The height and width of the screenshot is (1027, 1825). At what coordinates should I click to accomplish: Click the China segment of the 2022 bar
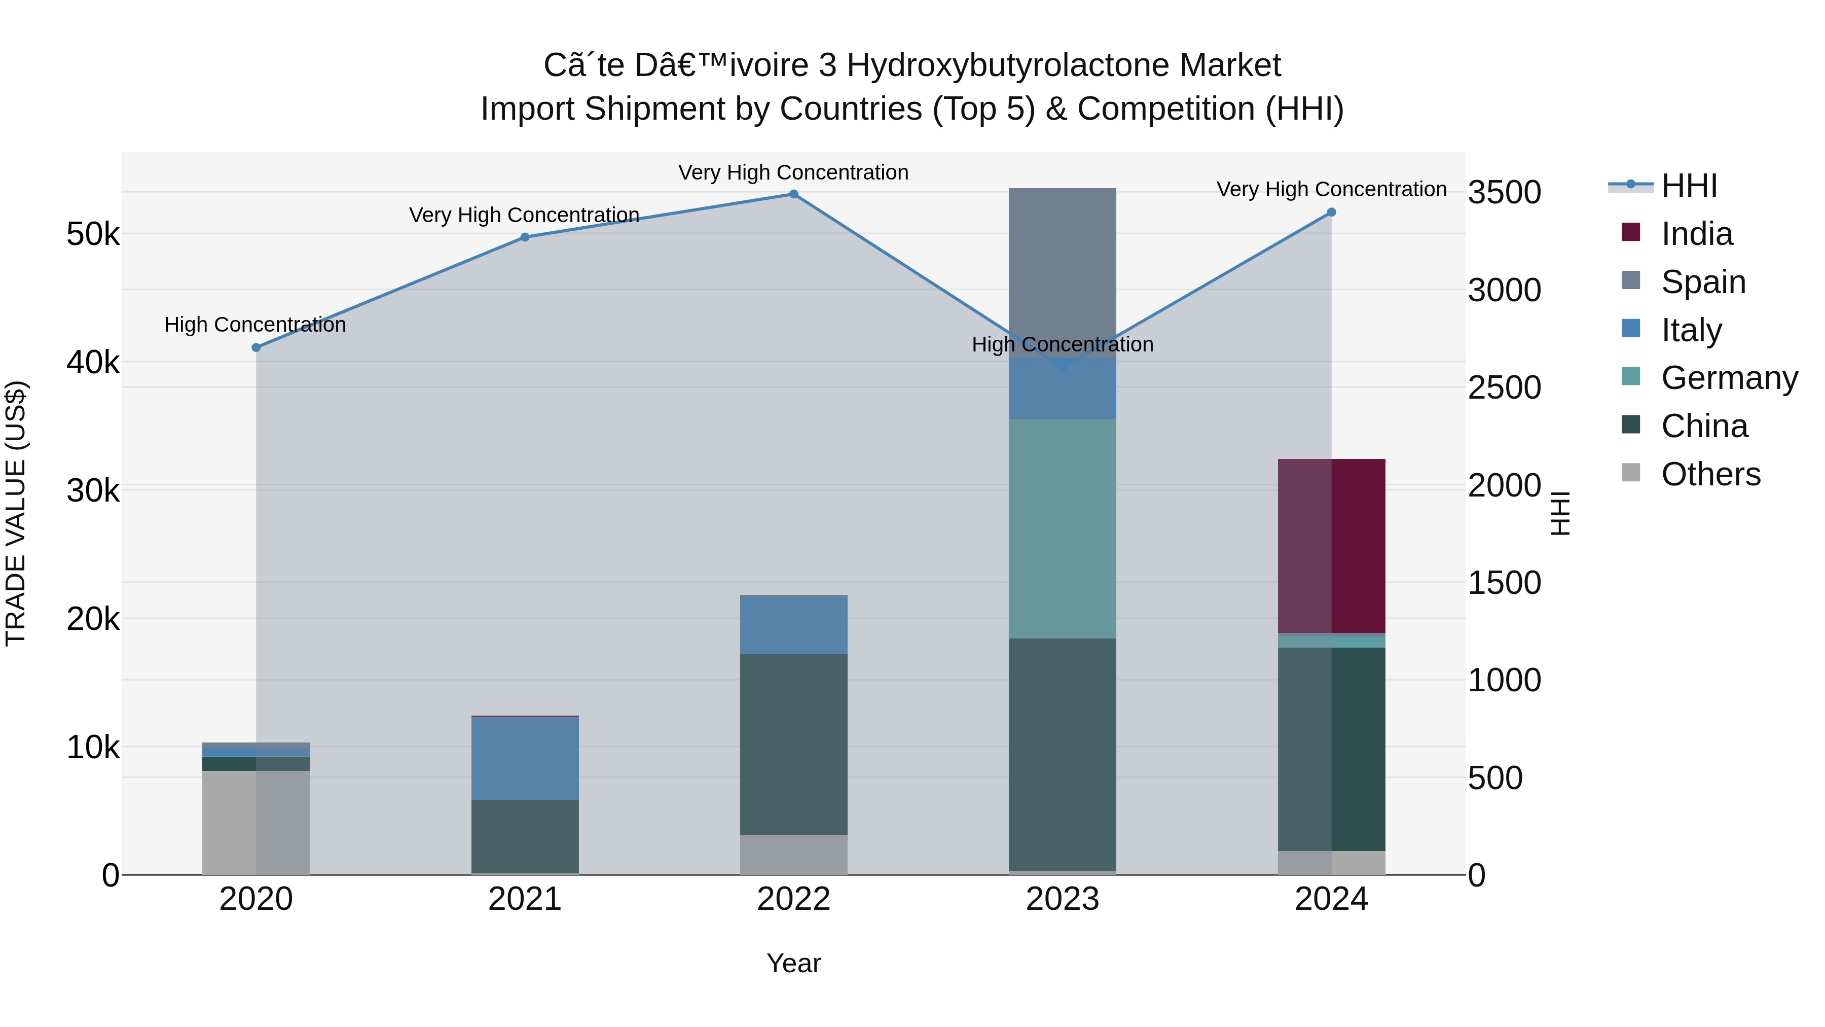[793, 744]
